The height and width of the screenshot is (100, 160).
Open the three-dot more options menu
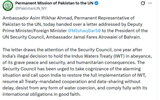pyautogui.click(x=150, y=3)
